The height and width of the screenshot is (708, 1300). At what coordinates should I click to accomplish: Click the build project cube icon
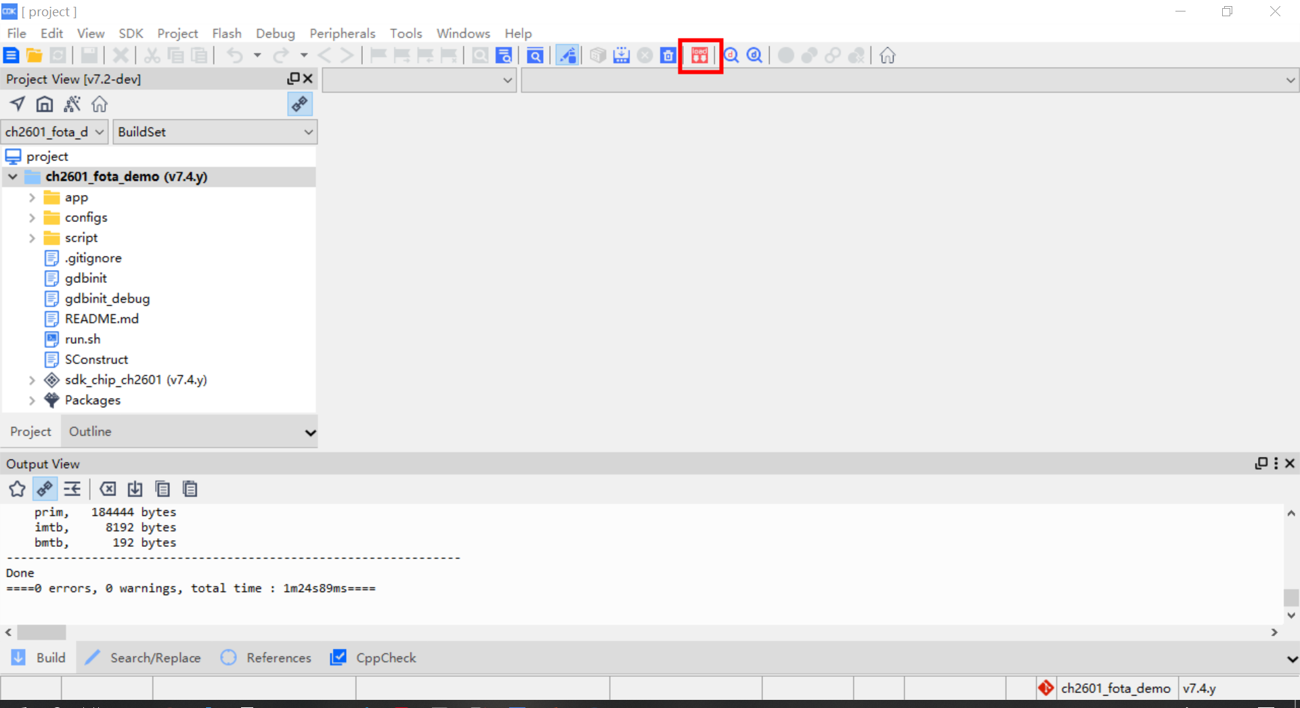pos(598,56)
